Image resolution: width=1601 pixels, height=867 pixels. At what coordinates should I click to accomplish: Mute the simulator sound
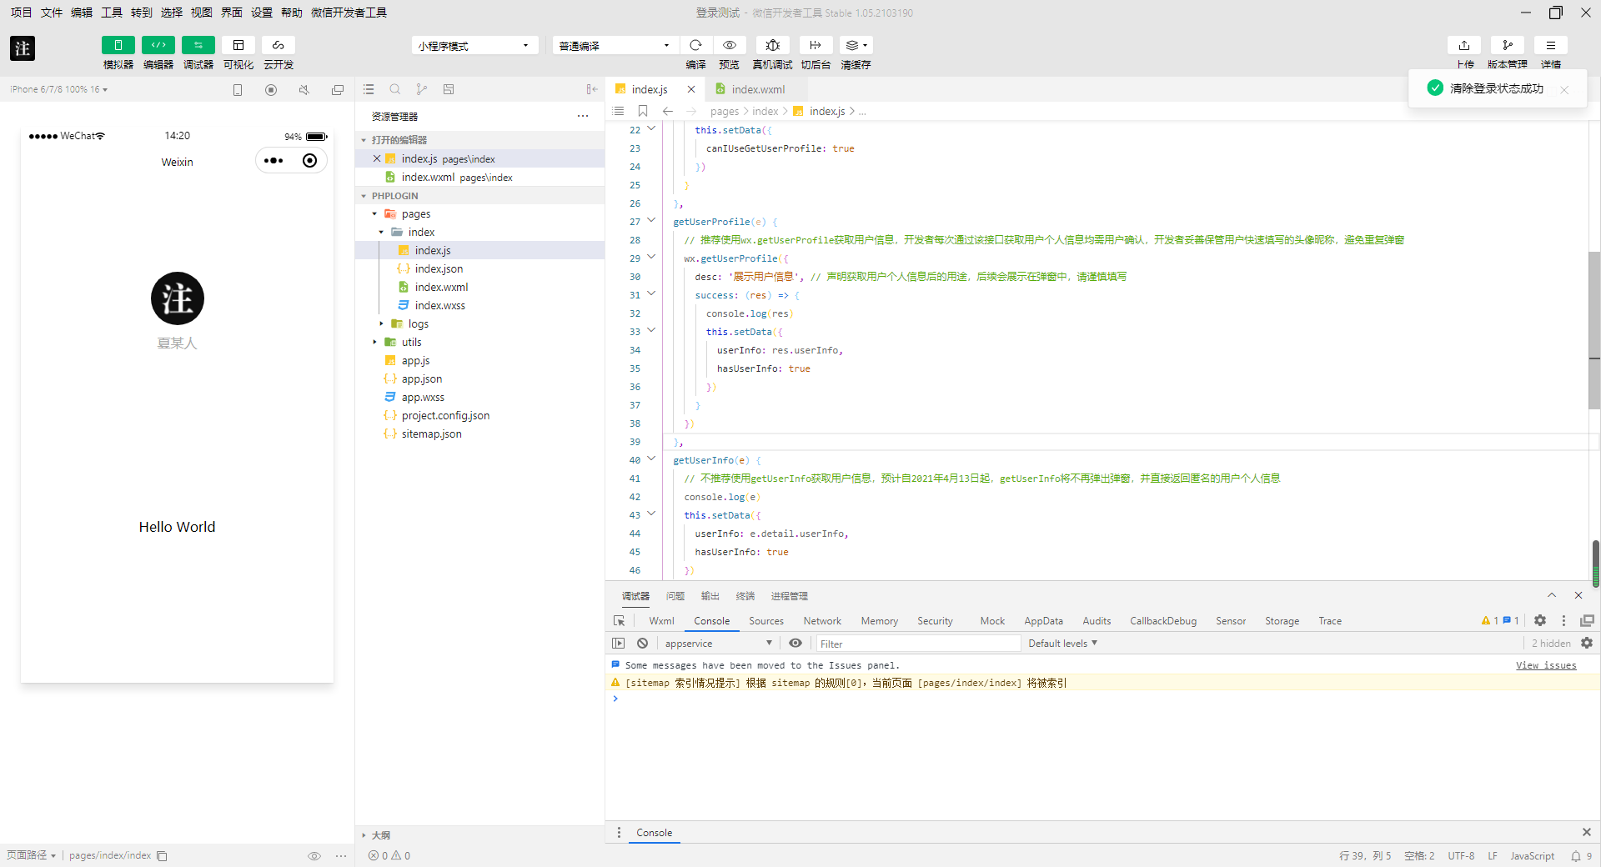coord(304,89)
